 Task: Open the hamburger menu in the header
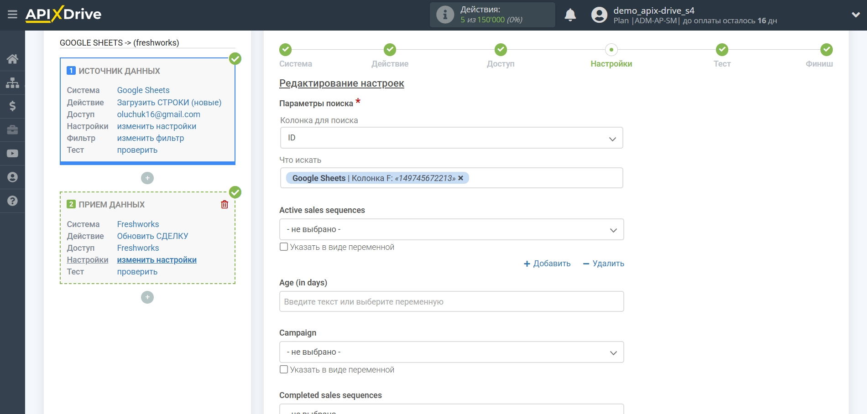click(12, 15)
